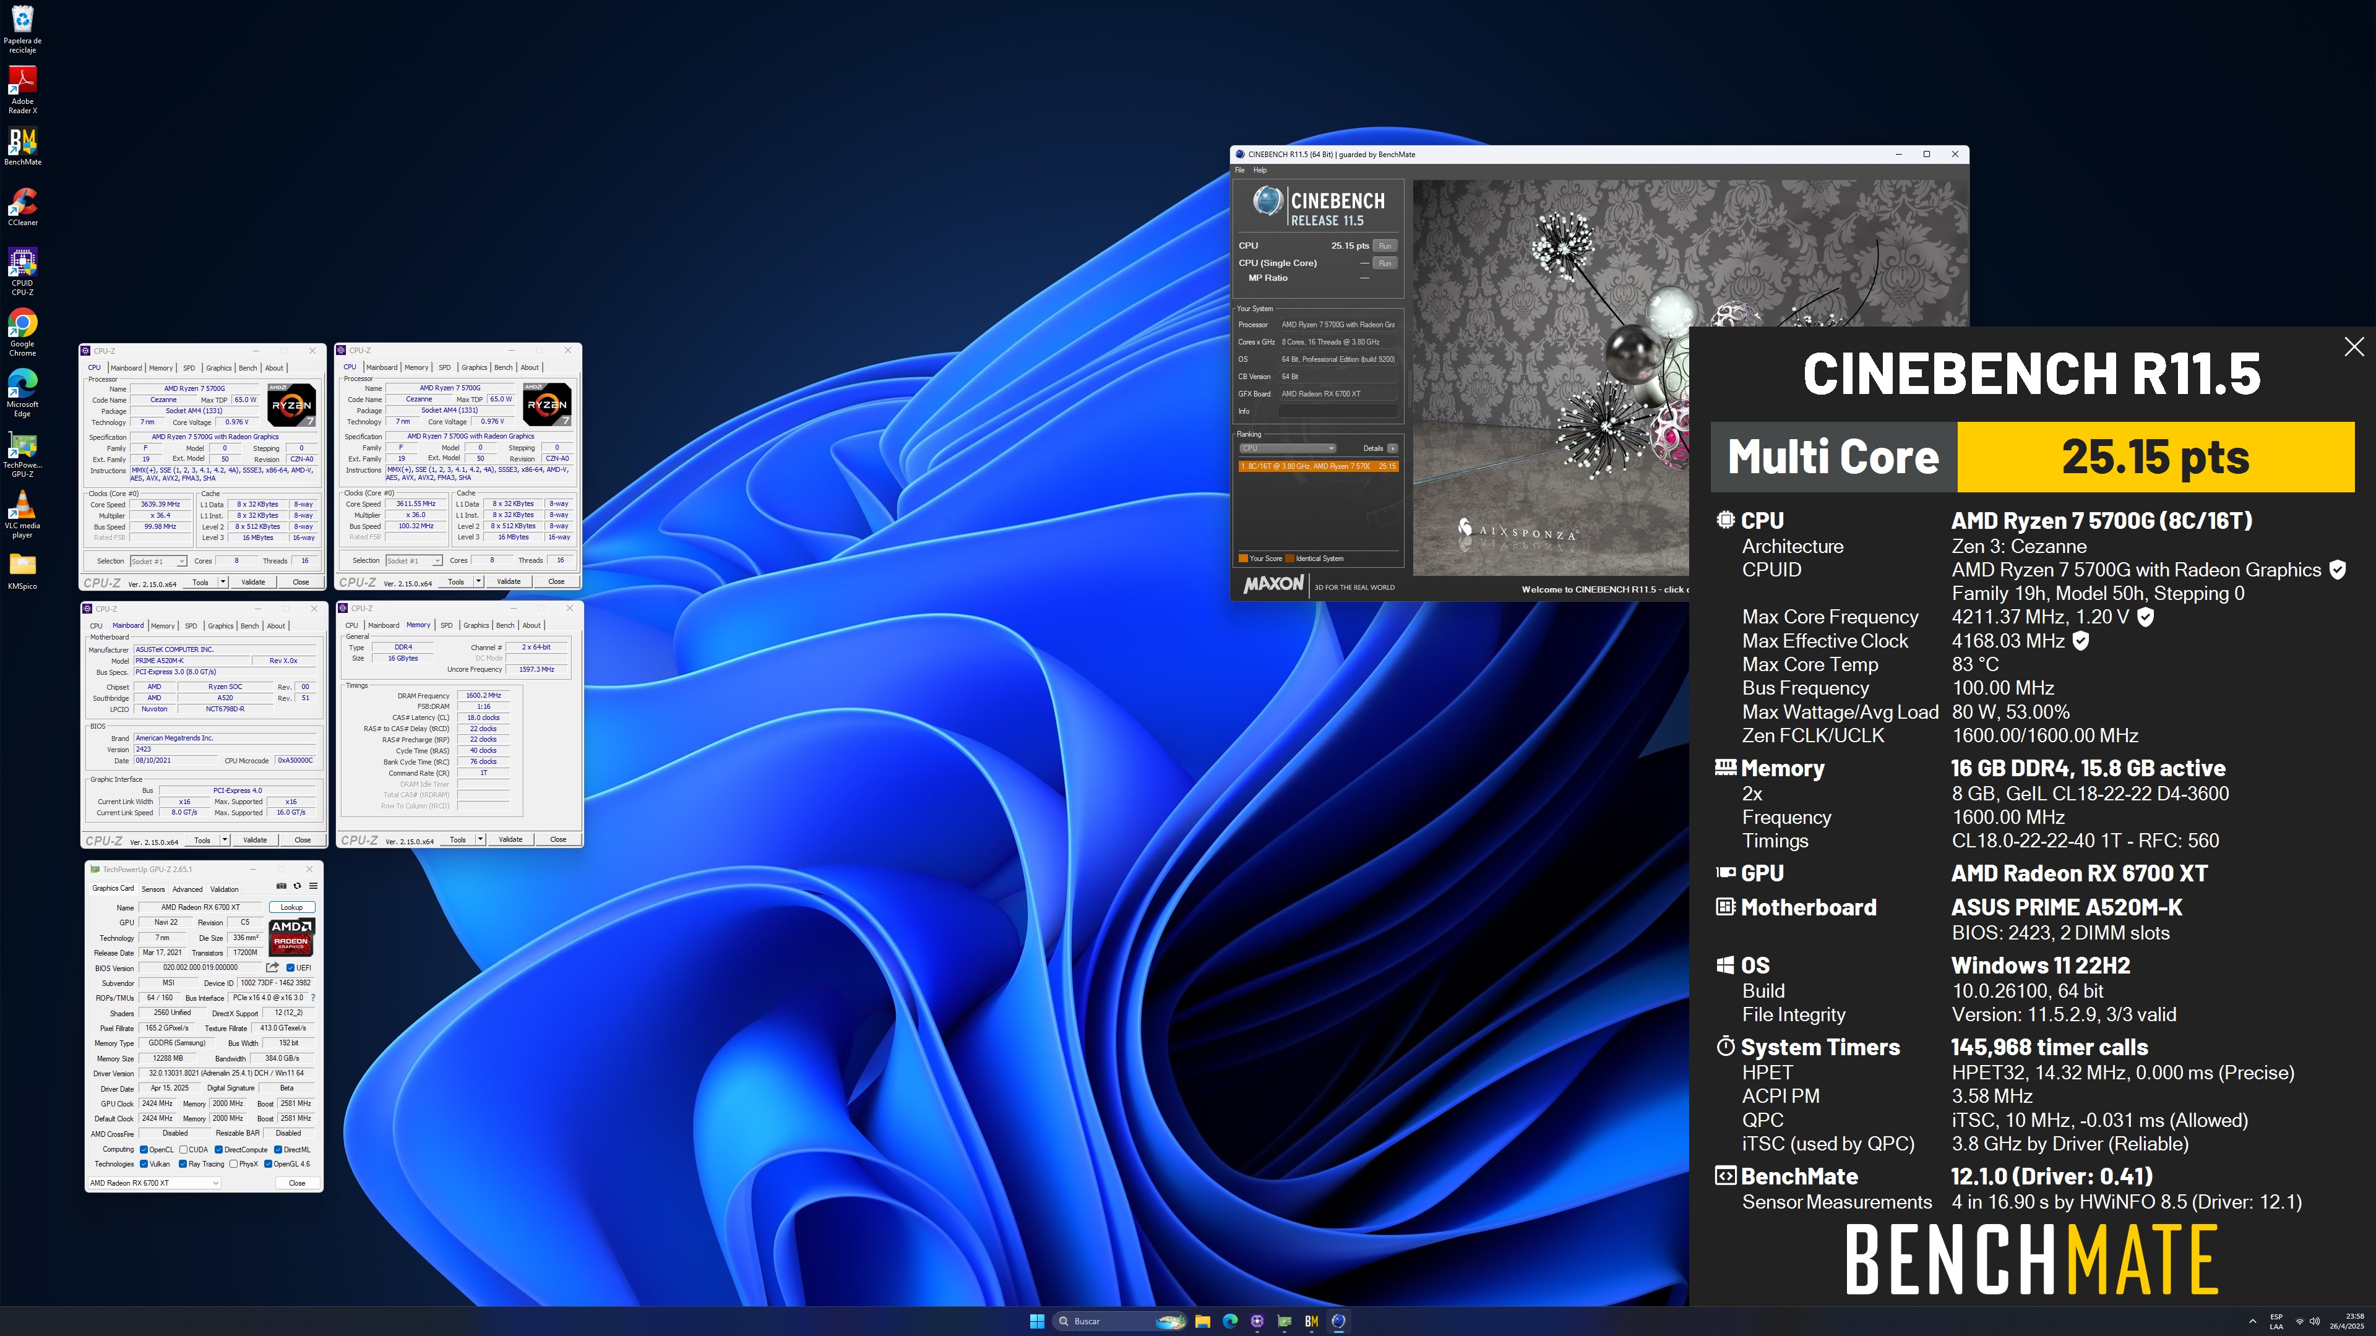The width and height of the screenshot is (2376, 1336).
Task: Click the BIOS export arrow icon in GPU-Z
Action: coord(272,967)
